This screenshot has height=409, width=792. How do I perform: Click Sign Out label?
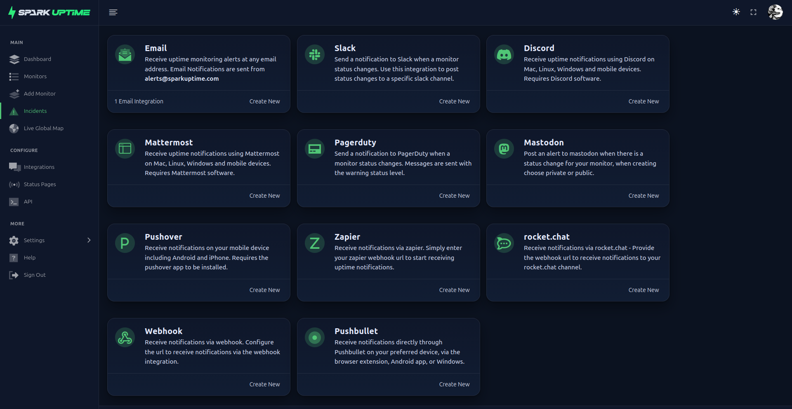[35, 275]
